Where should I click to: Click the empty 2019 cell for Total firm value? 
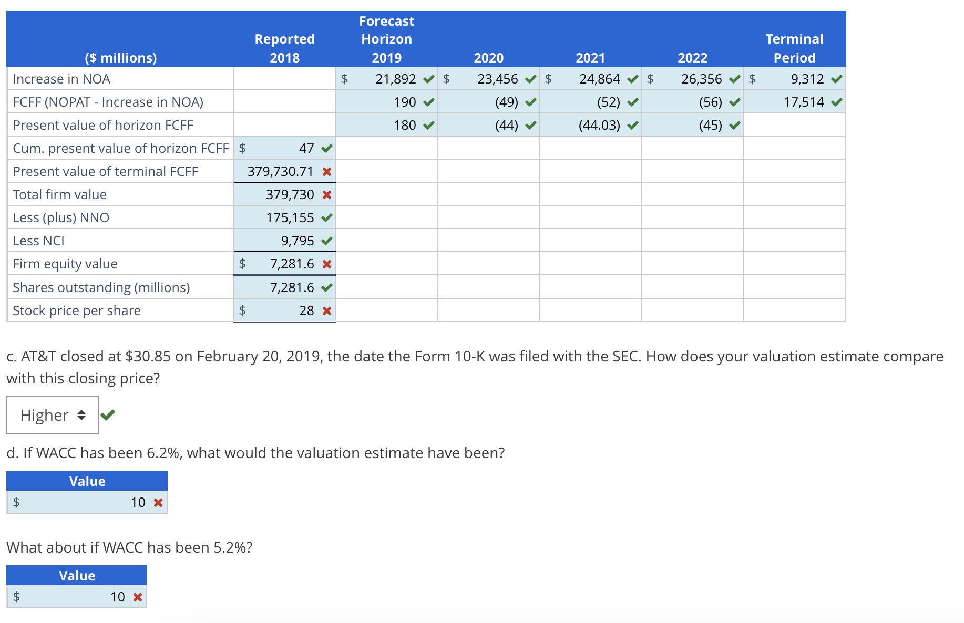point(386,194)
